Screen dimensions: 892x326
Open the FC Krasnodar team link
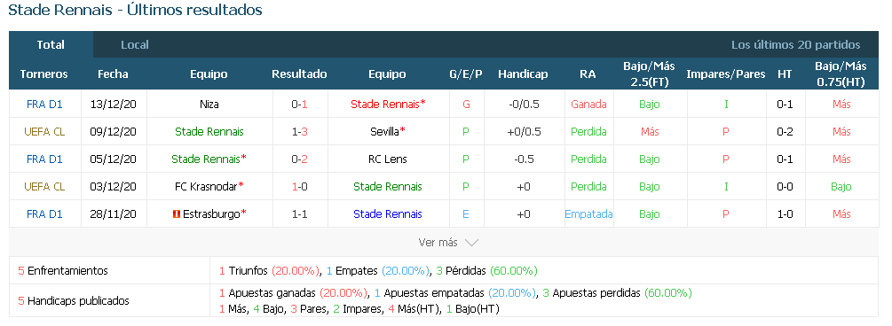click(207, 186)
